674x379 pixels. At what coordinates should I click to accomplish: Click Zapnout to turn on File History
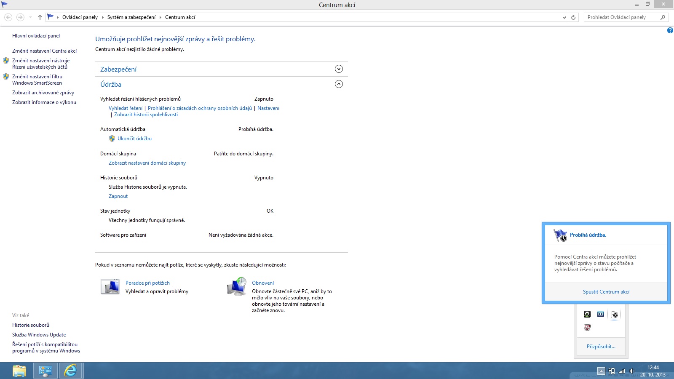pos(118,196)
